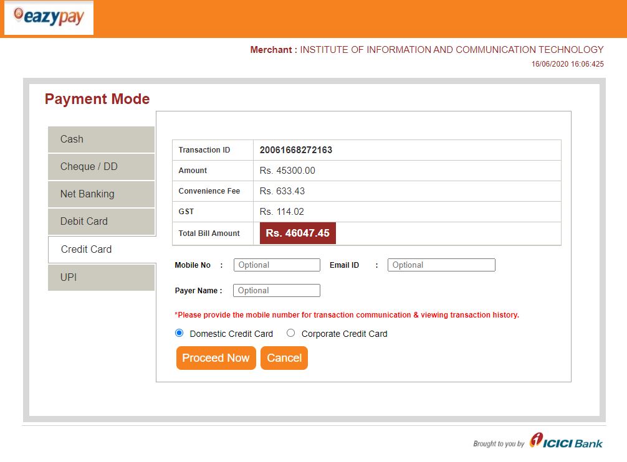Click inside the Mobile No field
Viewport: 627px width, 462px height.
(x=277, y=265)
